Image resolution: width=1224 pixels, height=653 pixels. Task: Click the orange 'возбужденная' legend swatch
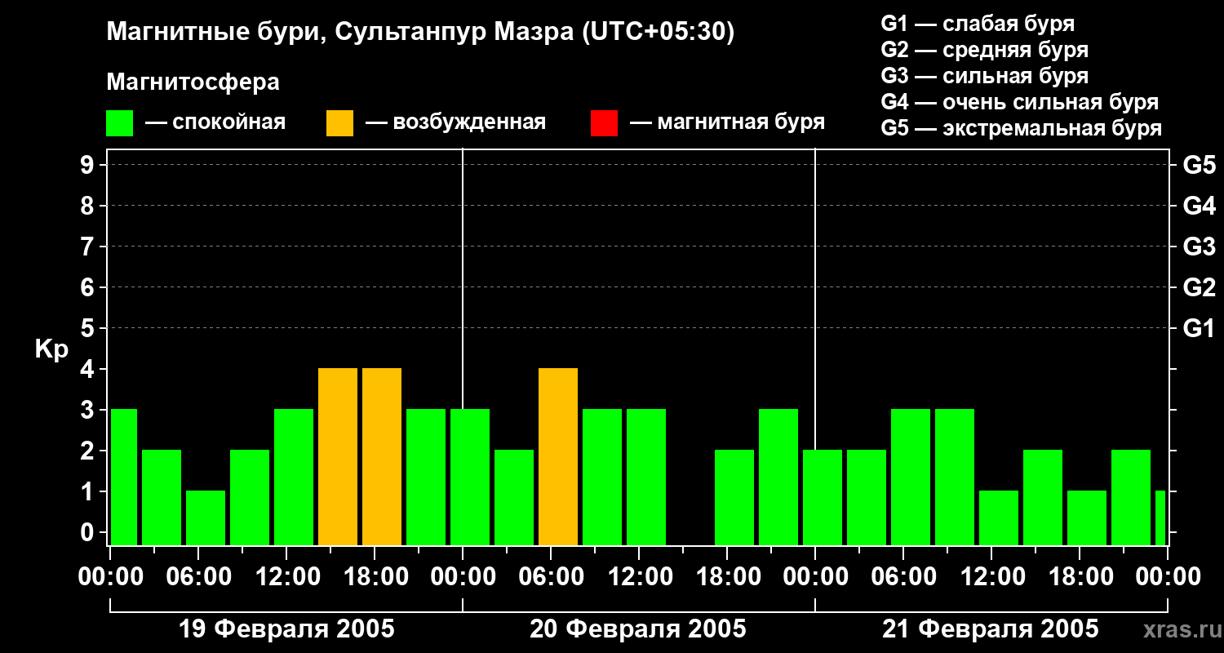(x=339, y=123)
